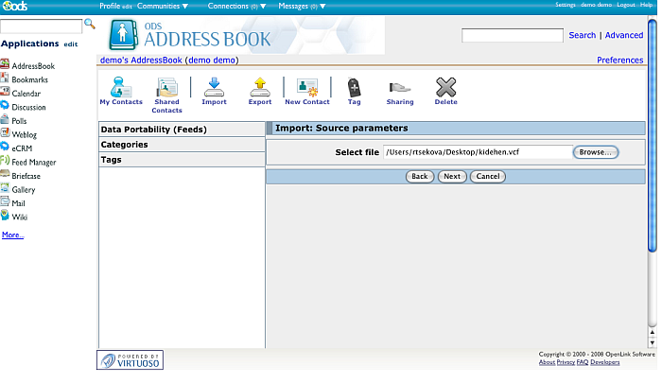Cancel the import process
Screen dimensions: 662x383
click(x=487, y=177)
